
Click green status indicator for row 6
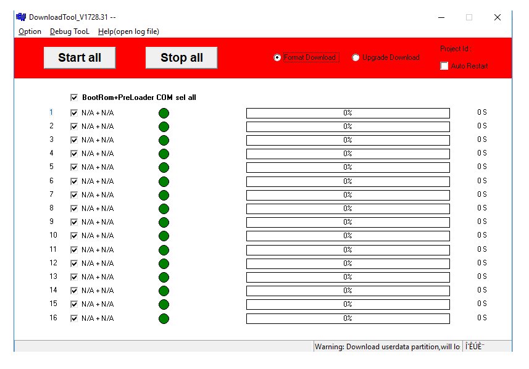164,181
